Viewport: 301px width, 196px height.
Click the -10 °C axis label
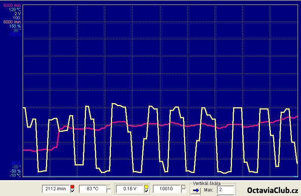tap(15, 175)
